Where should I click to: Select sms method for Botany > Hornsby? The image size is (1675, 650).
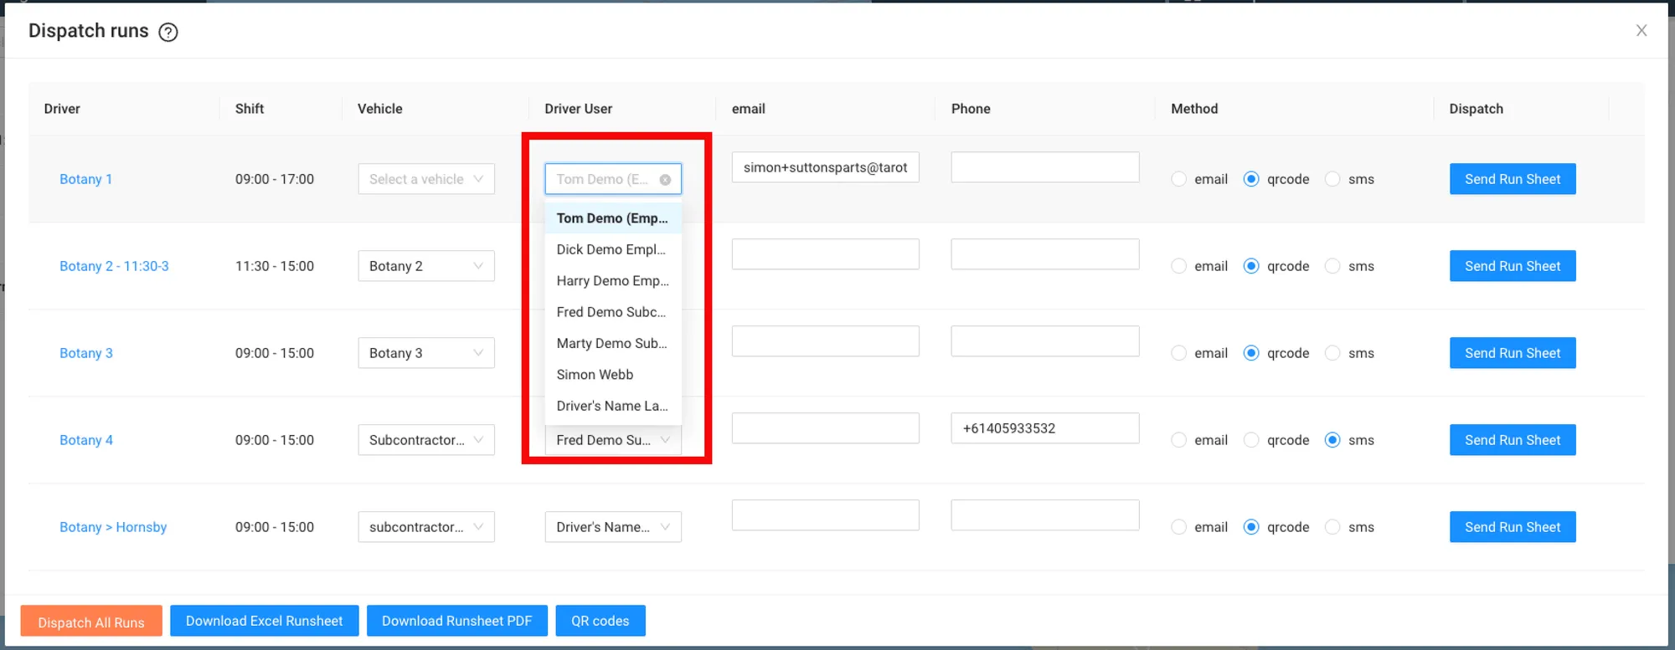(x=1332, y=527)
